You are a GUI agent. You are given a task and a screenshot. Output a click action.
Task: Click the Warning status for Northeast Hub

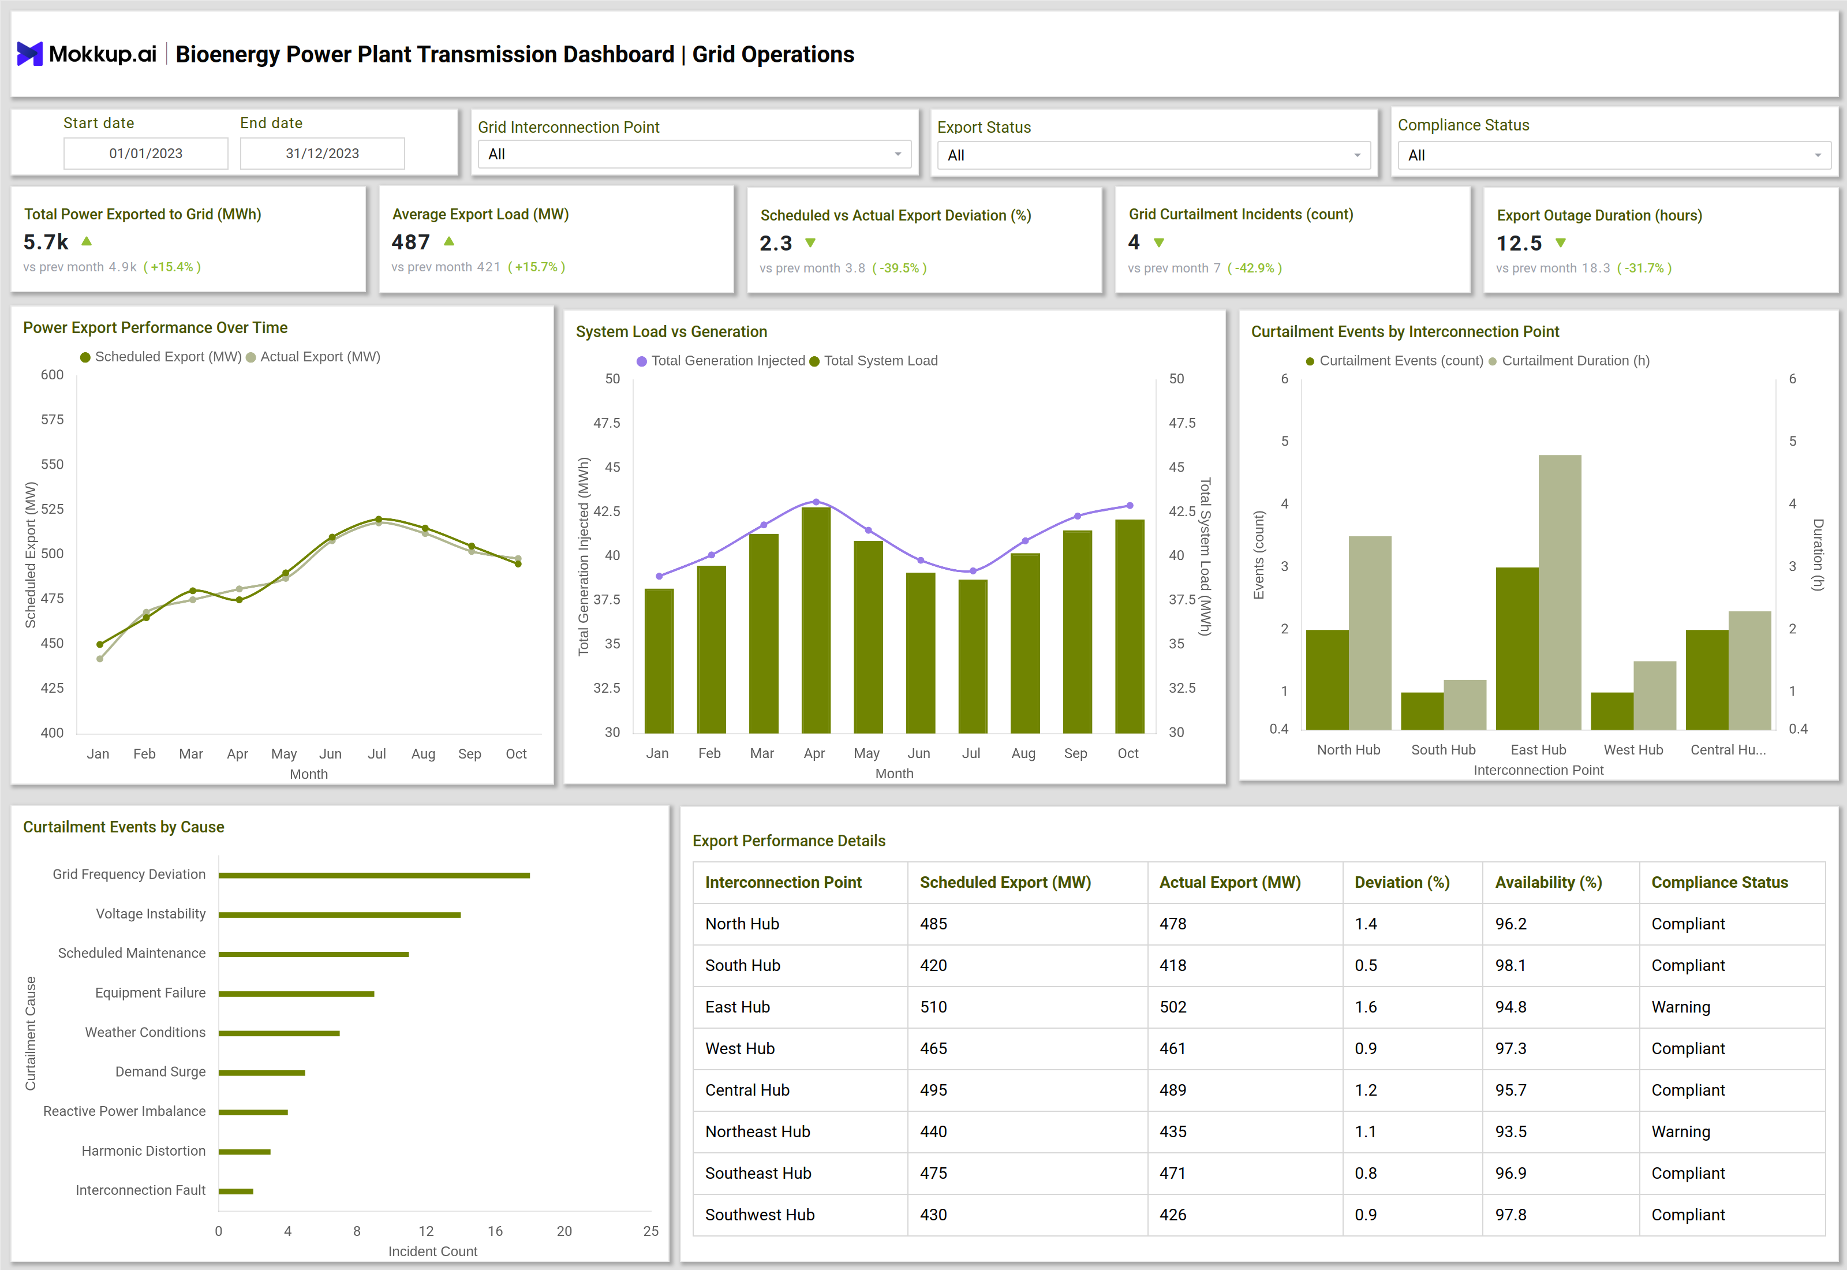click(1680, 1131)
